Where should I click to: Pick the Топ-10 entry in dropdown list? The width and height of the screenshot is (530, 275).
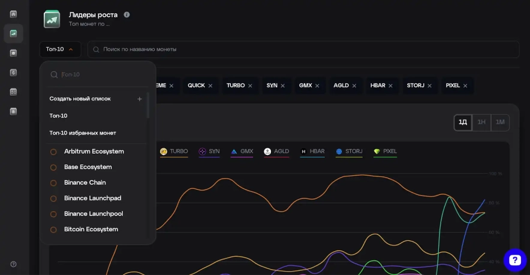(x=59, y=115)
